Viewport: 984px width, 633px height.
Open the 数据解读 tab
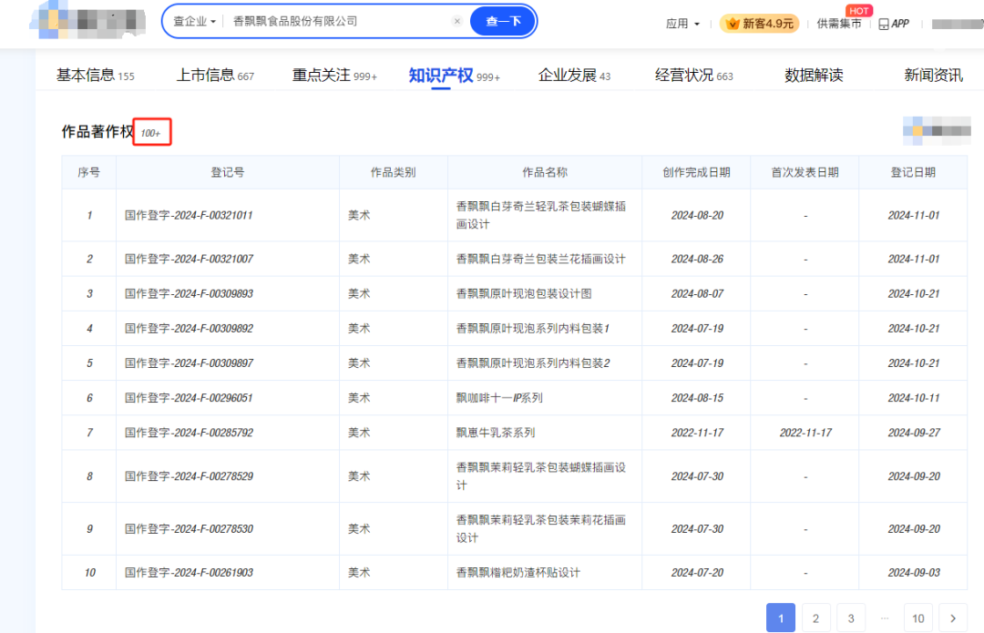(814, 76)
